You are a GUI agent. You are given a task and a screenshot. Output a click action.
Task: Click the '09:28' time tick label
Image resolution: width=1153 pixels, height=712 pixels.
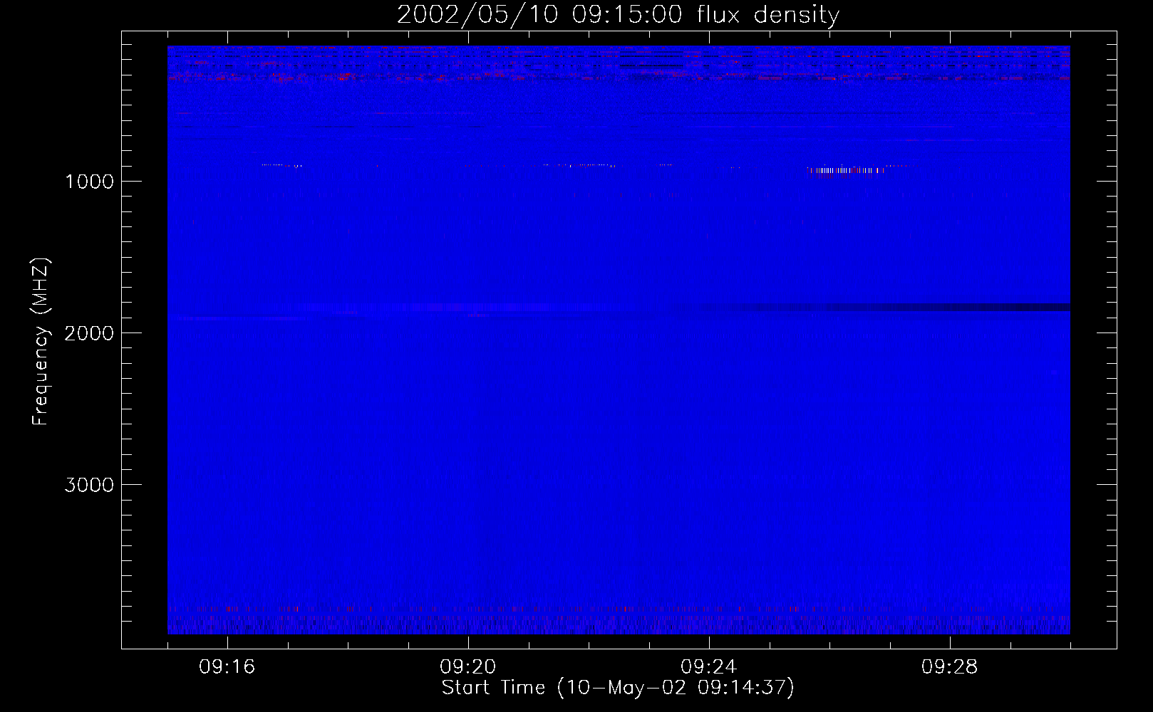tap(950, 667)
